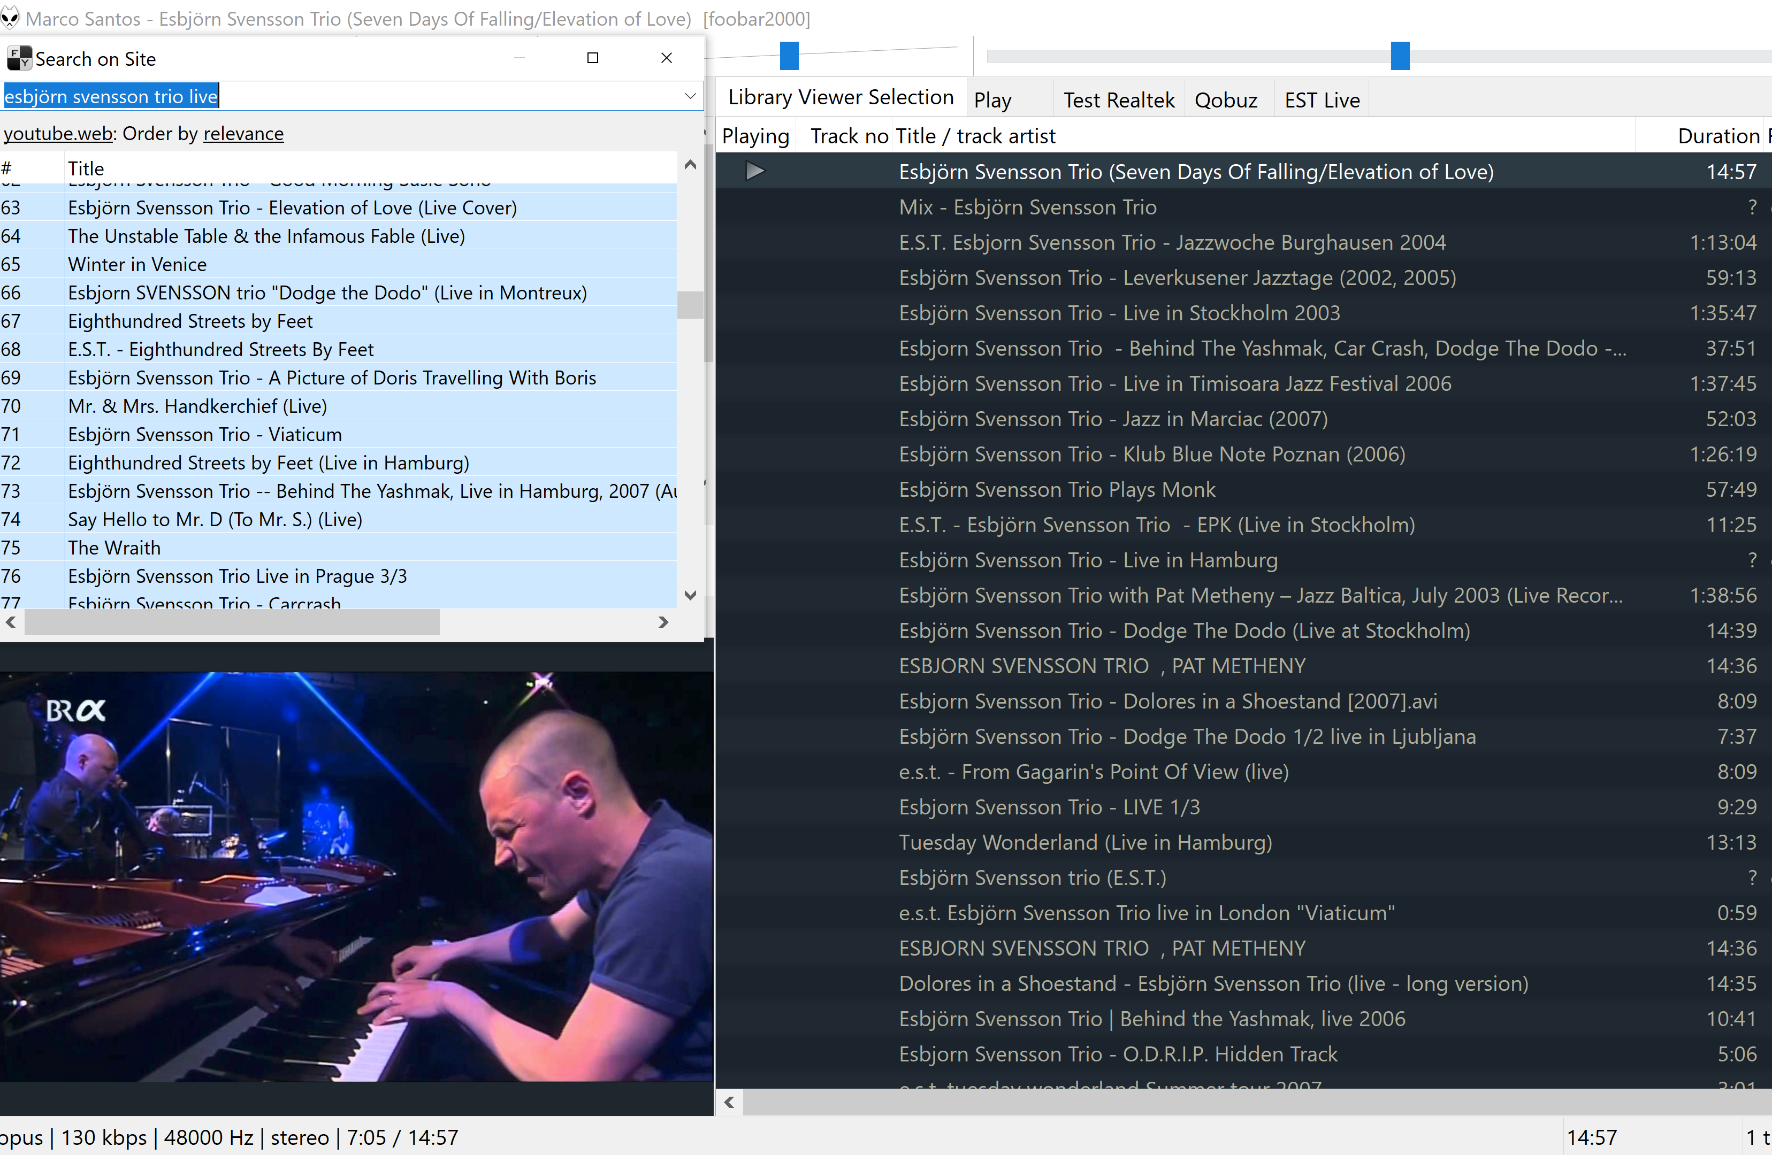Select result 74 Say Hello to Mr. D

[x=339, y=519]
